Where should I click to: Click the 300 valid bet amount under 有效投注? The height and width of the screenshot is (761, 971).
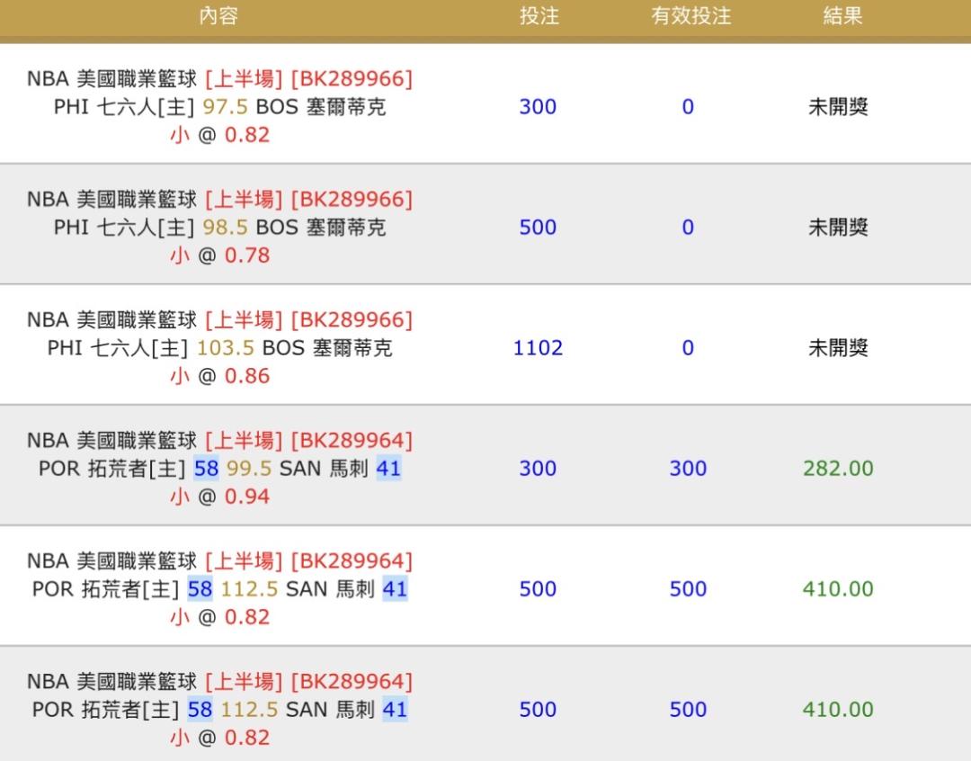tap(688, 469)
